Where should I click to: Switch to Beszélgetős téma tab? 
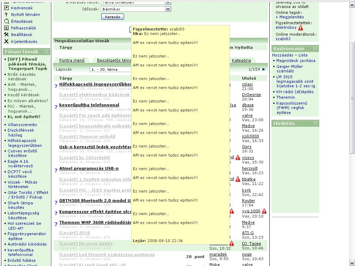pyautogui.click(x=114, y=60)
